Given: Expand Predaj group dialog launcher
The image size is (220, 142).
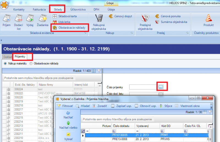Looking at the screenshot, I should (x=188, y=33).
